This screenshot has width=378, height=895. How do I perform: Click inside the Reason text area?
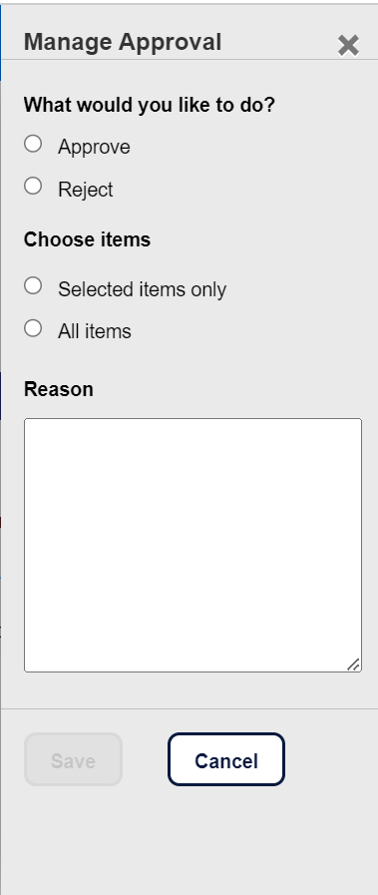pos(192,545)
